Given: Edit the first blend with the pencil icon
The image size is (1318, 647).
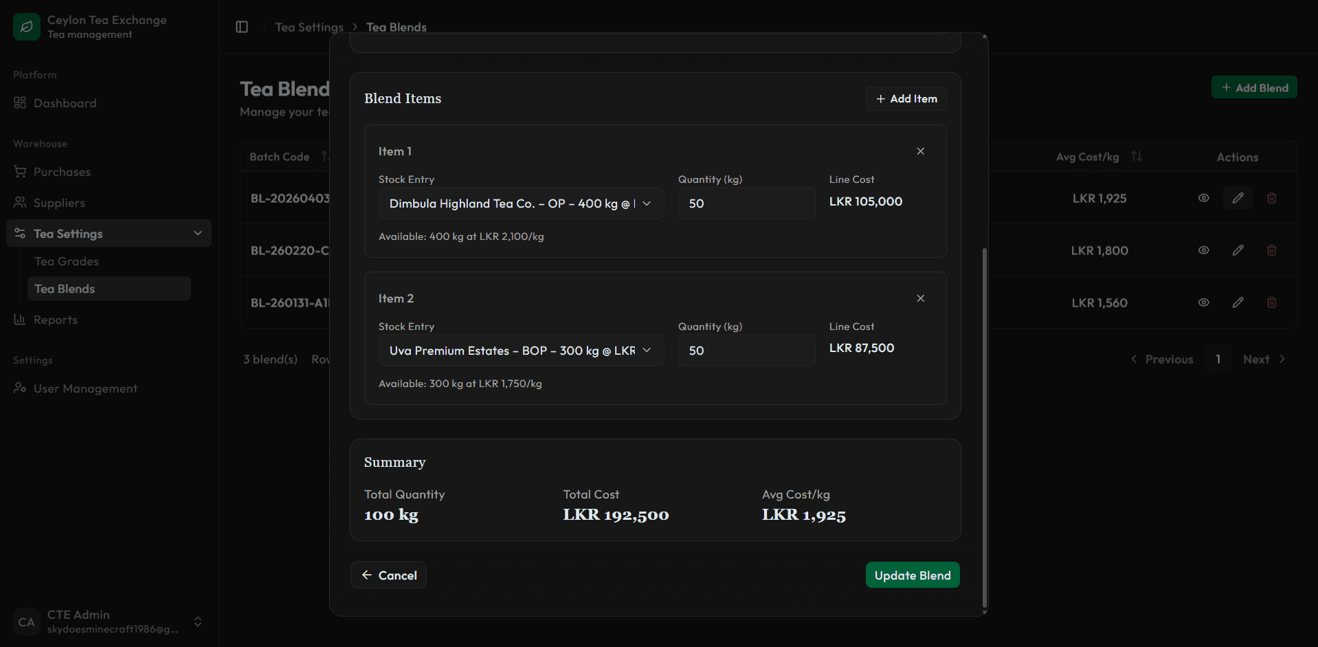Looking at the screenshot, I should point(1237,197).
